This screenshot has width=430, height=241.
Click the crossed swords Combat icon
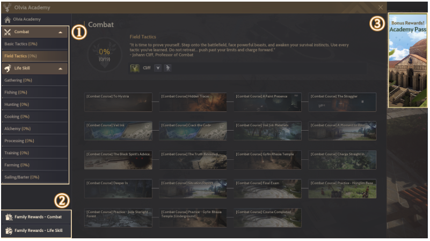[8, 32]
